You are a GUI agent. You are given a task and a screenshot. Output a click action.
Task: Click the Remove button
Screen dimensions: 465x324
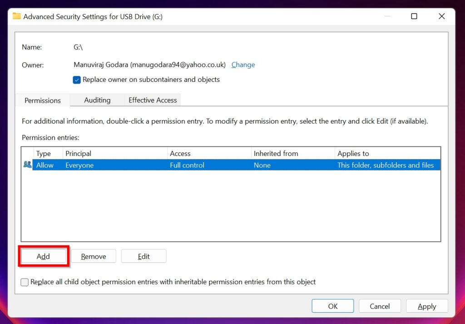[x=93, y=256]
